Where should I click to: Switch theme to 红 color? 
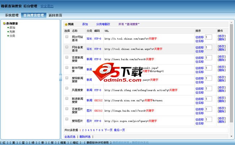pos(4,142)
